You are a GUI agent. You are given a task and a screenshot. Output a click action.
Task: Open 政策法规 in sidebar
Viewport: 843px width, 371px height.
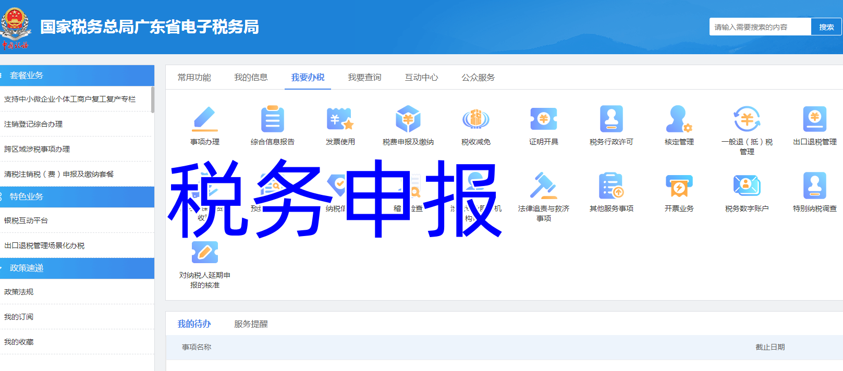[x=19, y=292]
